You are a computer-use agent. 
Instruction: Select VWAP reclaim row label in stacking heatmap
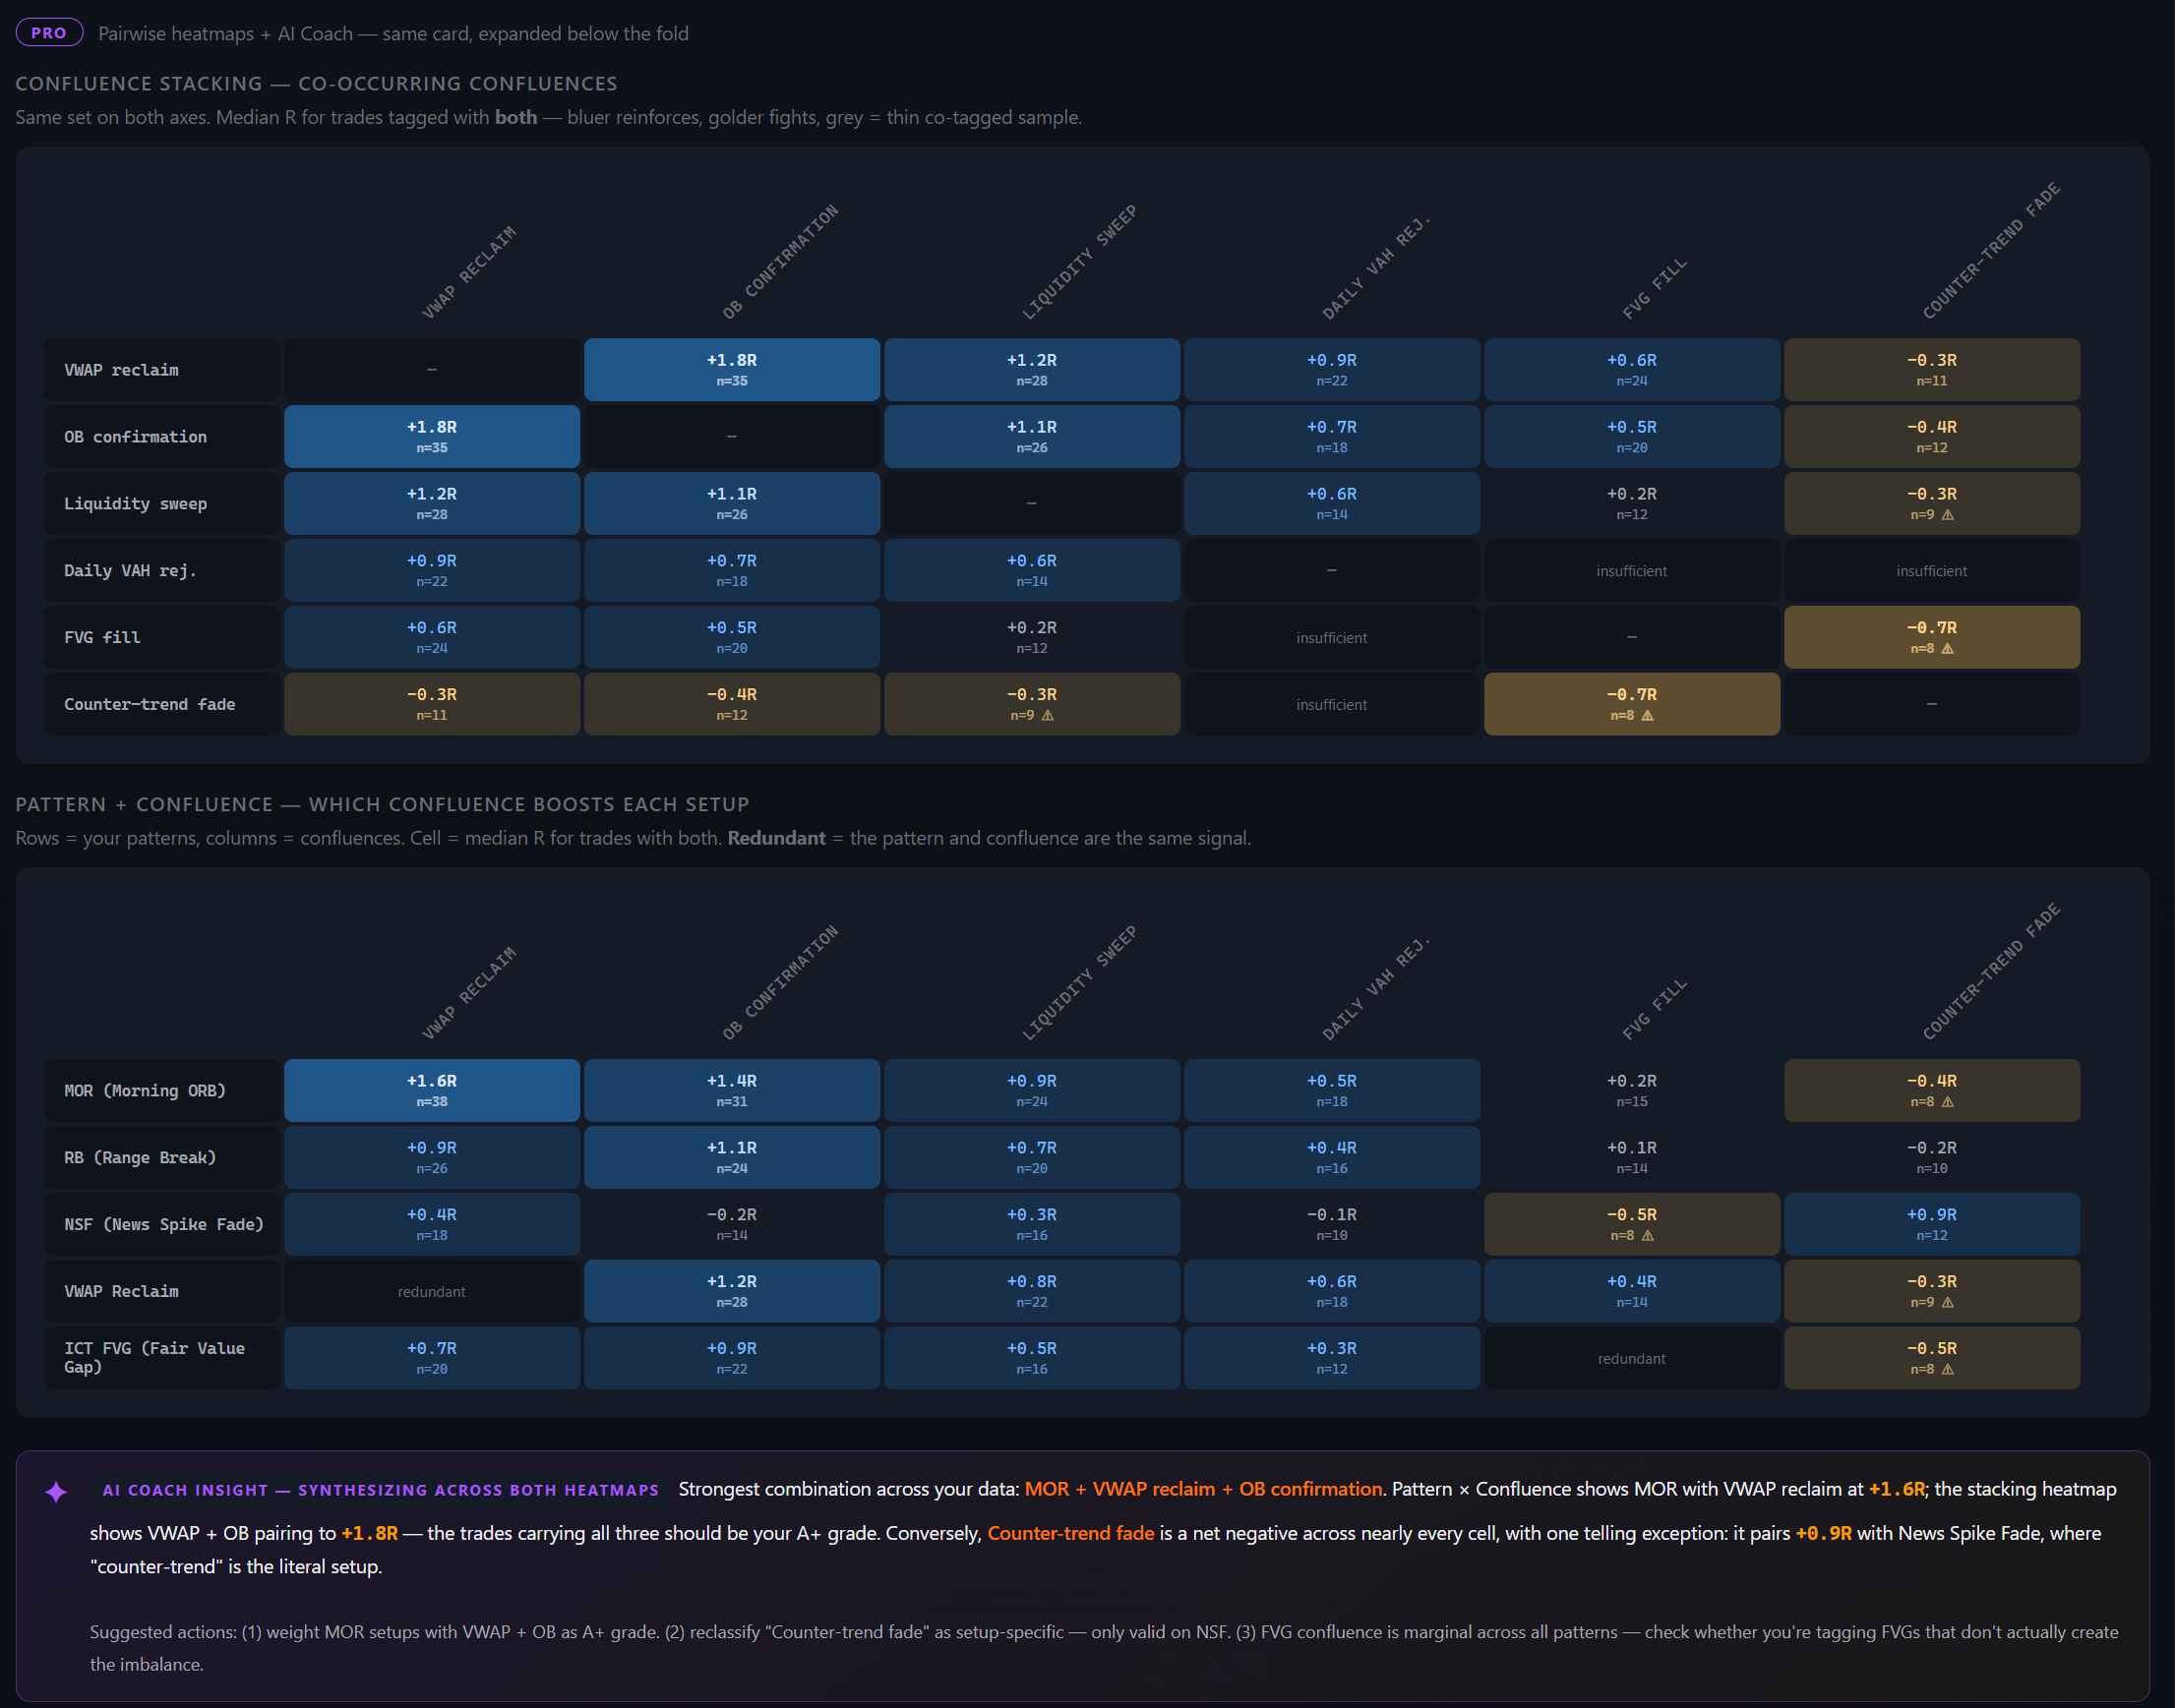pos(162,370)
